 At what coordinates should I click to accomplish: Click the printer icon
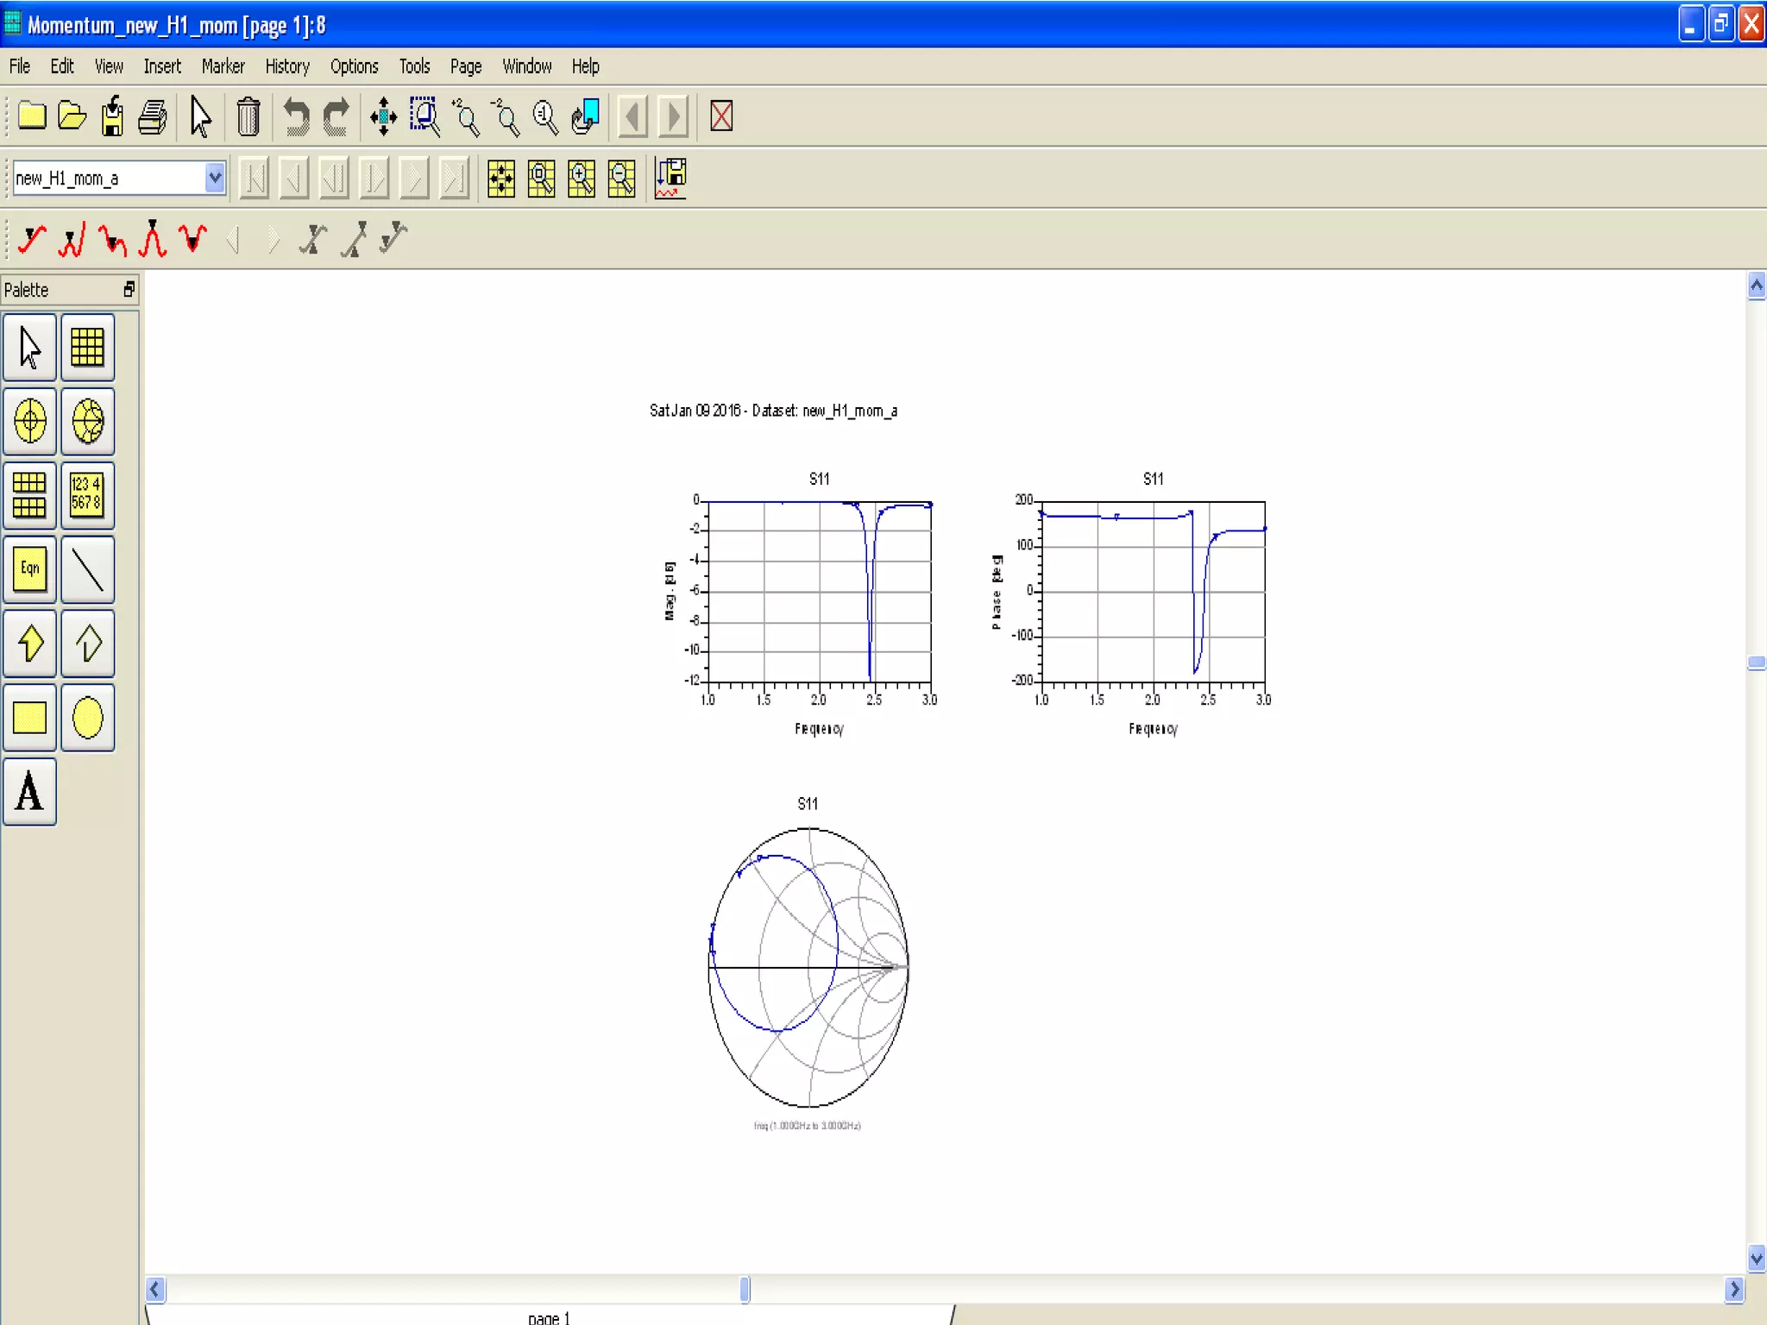153,116
